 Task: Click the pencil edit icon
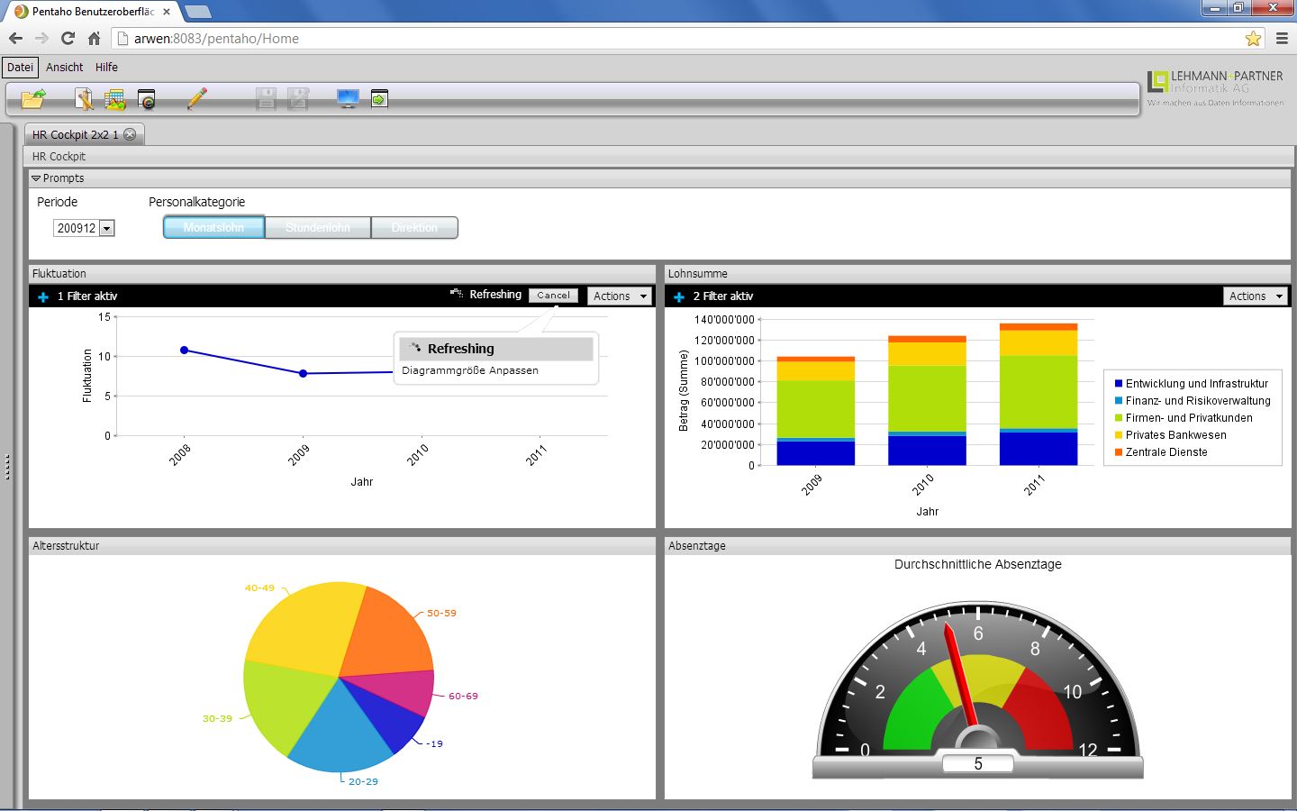point(197,98)
